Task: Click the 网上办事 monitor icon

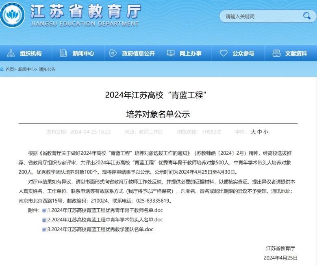Action: [x=171, y=53]
